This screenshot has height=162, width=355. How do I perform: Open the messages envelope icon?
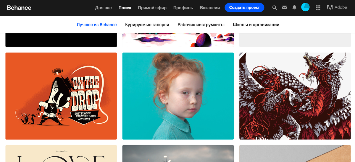tap(284, 8)
